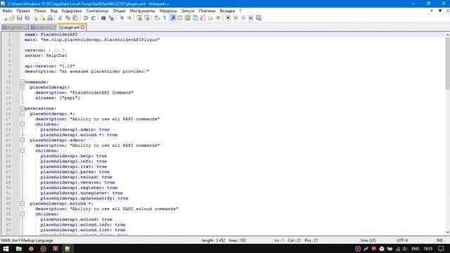This screenshot has height=253, width=450.
Task: Toggle synchronized vertical scrolling
Action: pos(139,18)
